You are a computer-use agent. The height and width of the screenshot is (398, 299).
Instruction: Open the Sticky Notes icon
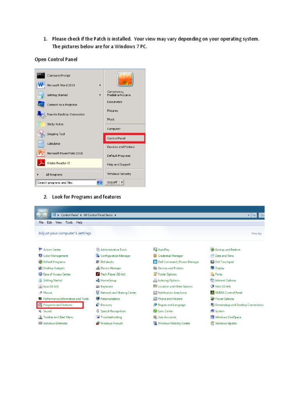(41, 124)
